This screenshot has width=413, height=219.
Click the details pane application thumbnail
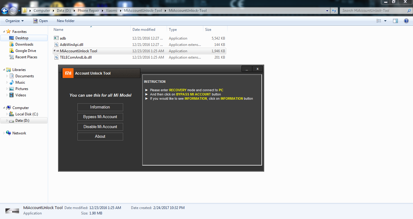click(12, 211)
